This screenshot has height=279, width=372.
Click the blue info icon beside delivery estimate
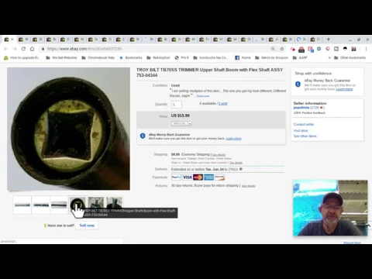click(x=241, y=169)
